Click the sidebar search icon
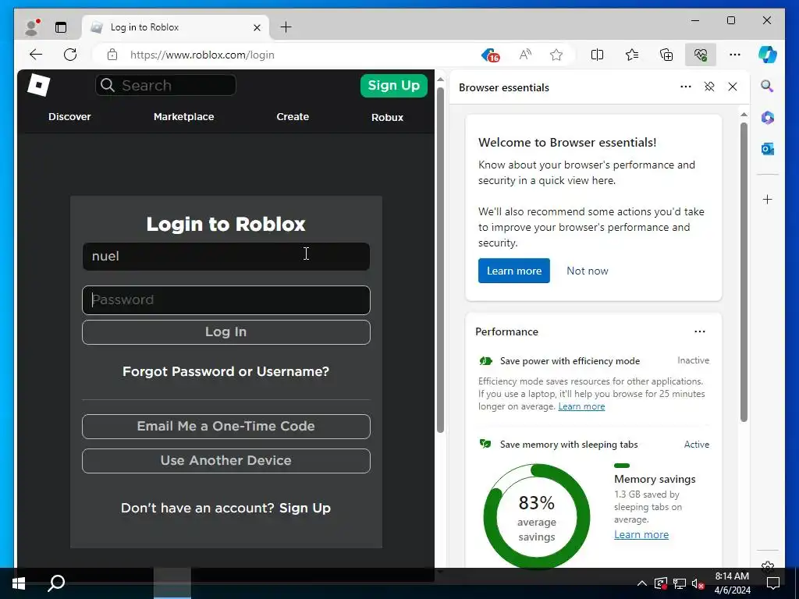Image resolution: width=799 pixels, height=599 pixels. [768, 86]
